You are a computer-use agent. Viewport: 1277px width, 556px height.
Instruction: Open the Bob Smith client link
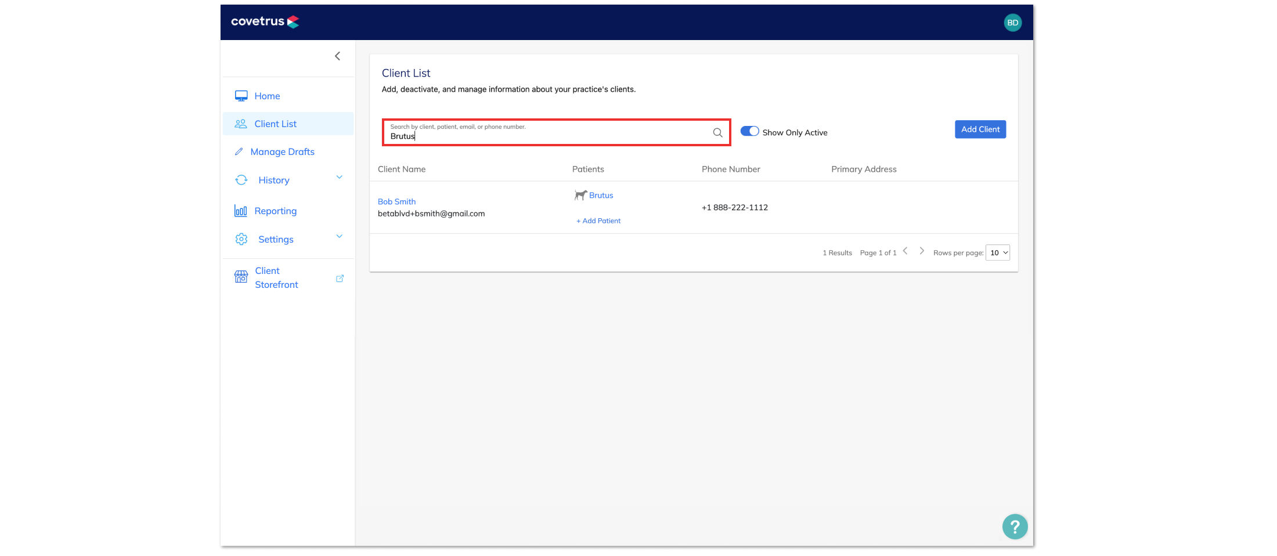tap(396, 201)
